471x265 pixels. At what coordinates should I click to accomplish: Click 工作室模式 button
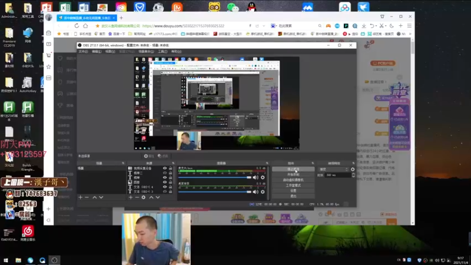point(293,185)
